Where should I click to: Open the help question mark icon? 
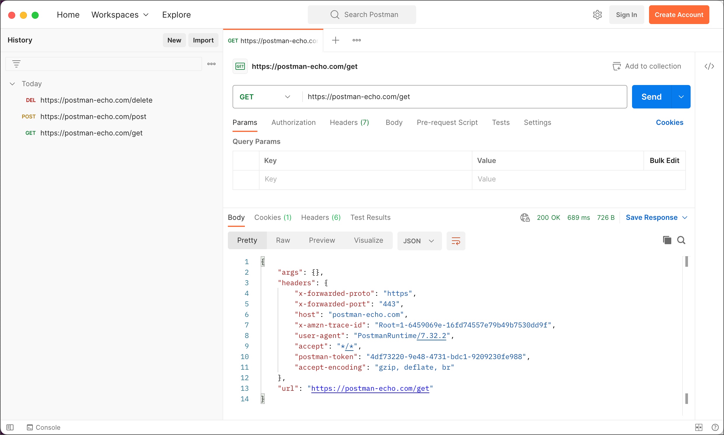[715, 427]
